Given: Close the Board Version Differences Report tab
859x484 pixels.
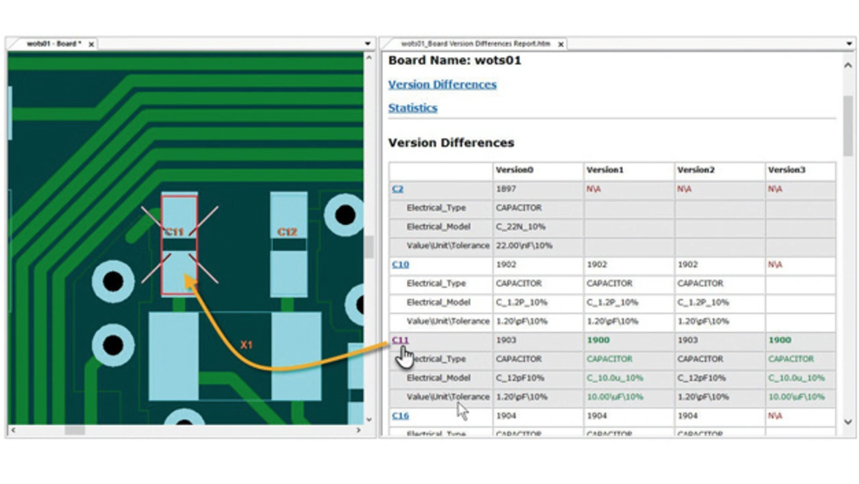Looking at the screenshot, I should click(560, 44).
